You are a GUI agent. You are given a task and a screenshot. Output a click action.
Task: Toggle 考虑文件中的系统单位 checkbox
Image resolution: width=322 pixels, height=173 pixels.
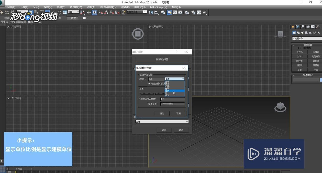click(x=149, y=84)
